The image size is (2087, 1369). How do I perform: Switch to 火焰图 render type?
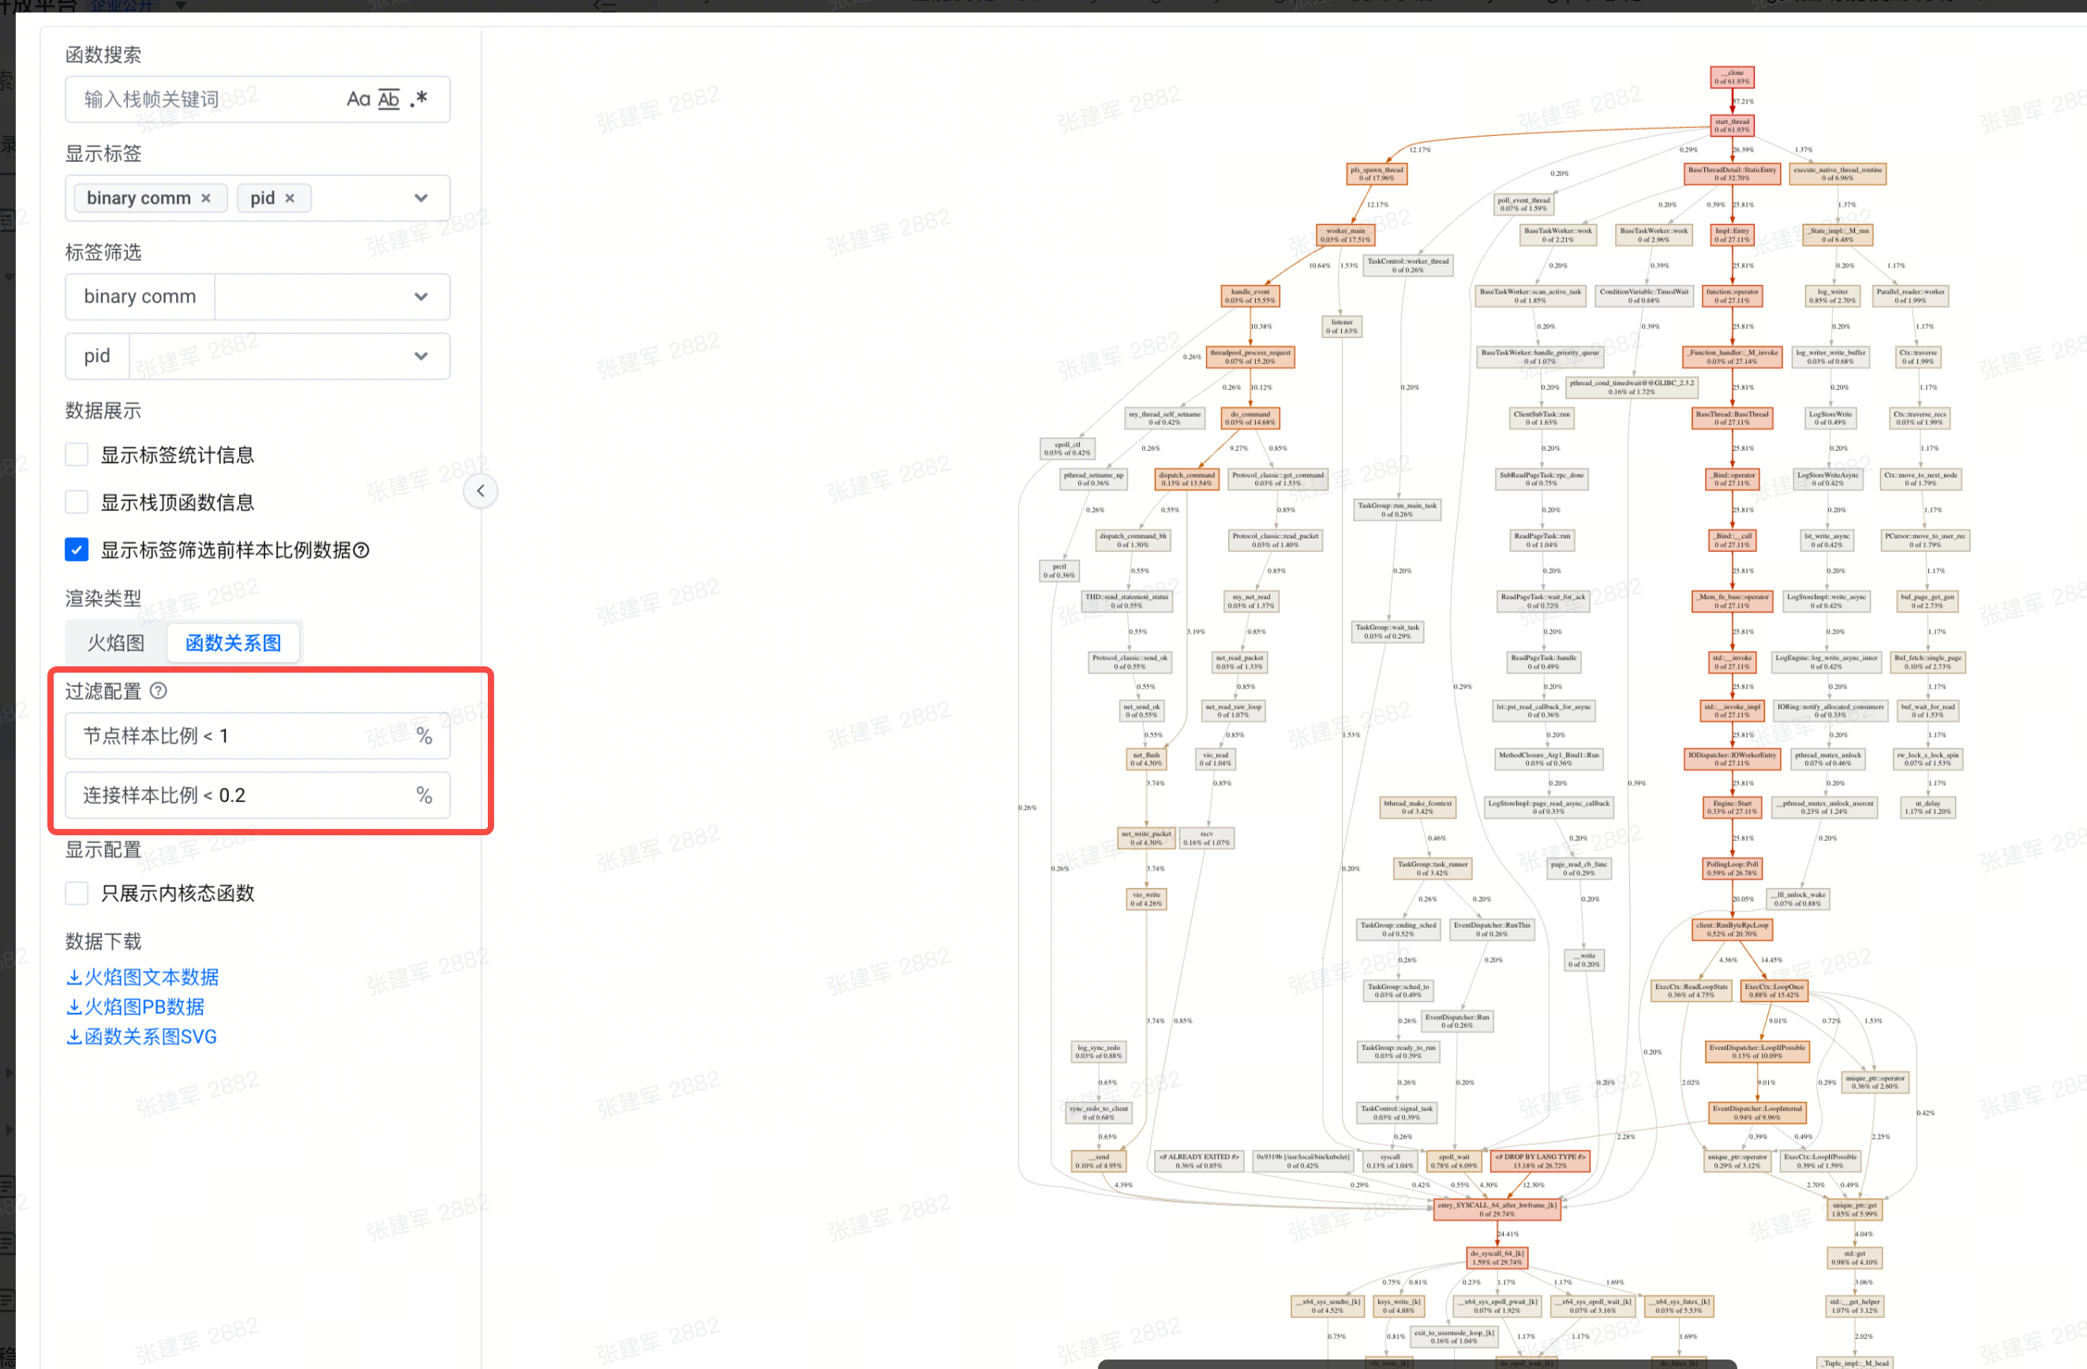click(116, 643)
